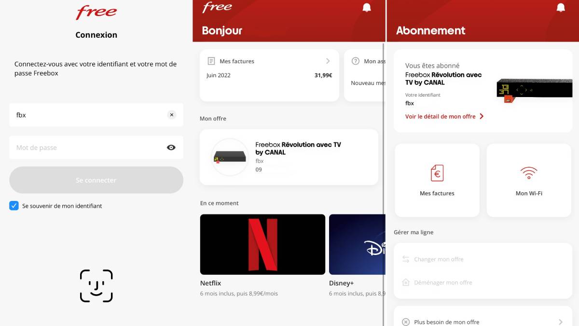The image size is (579, 326).
Task: Click the Juin 2022 invoice entry
Action: point(219,75)
